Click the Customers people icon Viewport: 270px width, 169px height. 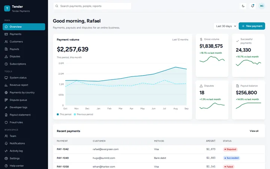pyautogui.click(x=6, y=42)
